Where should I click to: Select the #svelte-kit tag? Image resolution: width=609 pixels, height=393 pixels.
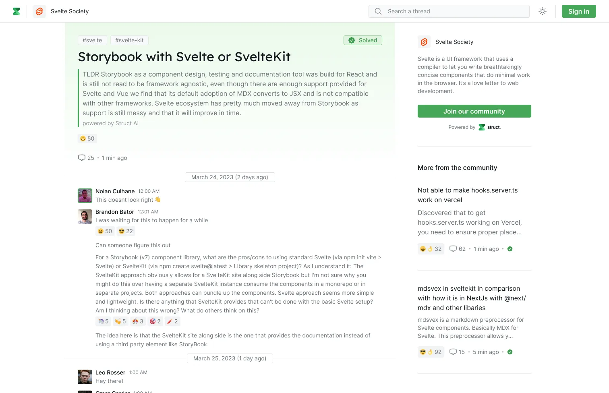pos(129,40)
